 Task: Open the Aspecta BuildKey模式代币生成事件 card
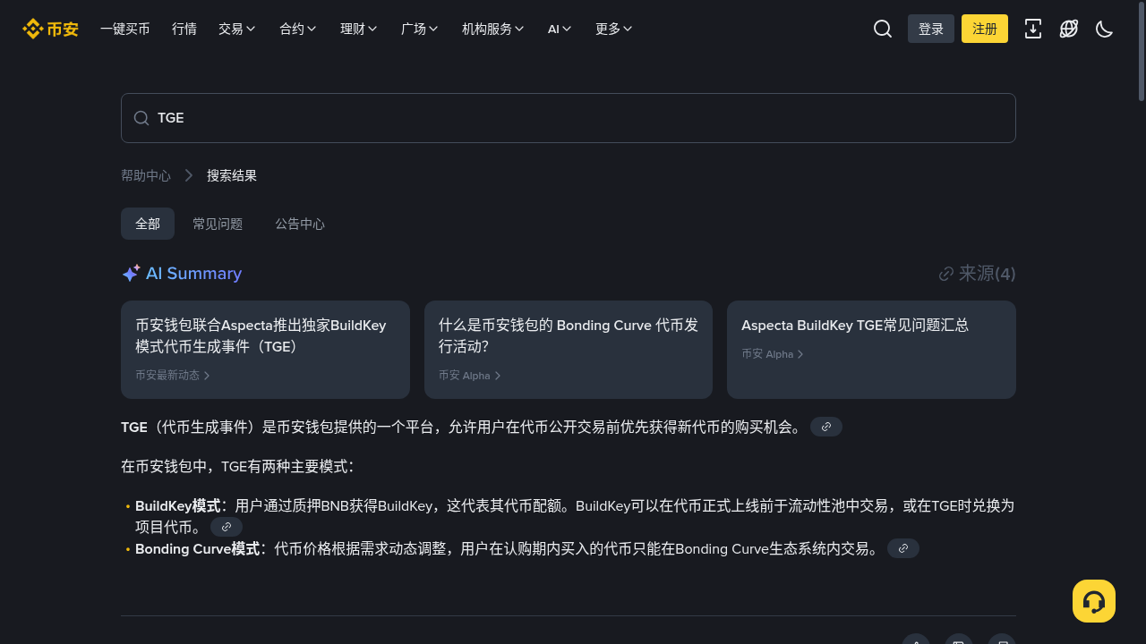pos(265,350)
